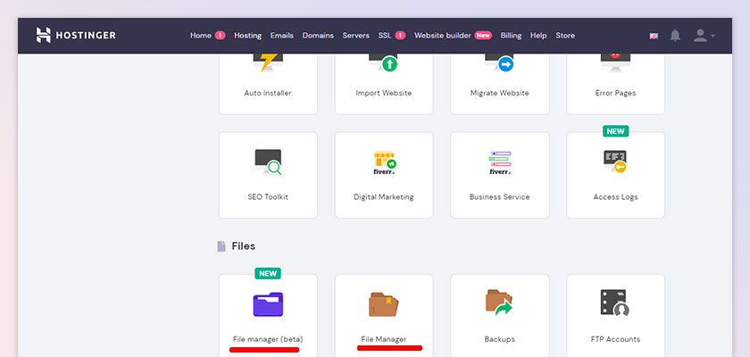Click the File Manager label
Image resolution: width=750 pixels, height=357 pixels.
click(384, 339)
